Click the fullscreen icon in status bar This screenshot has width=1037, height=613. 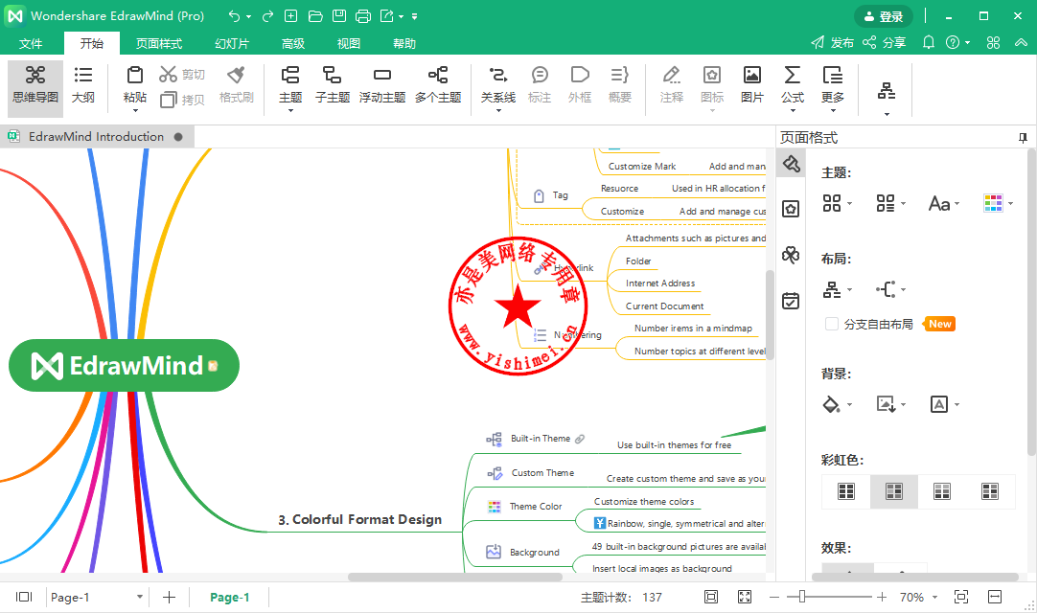(x=745, y=597)
